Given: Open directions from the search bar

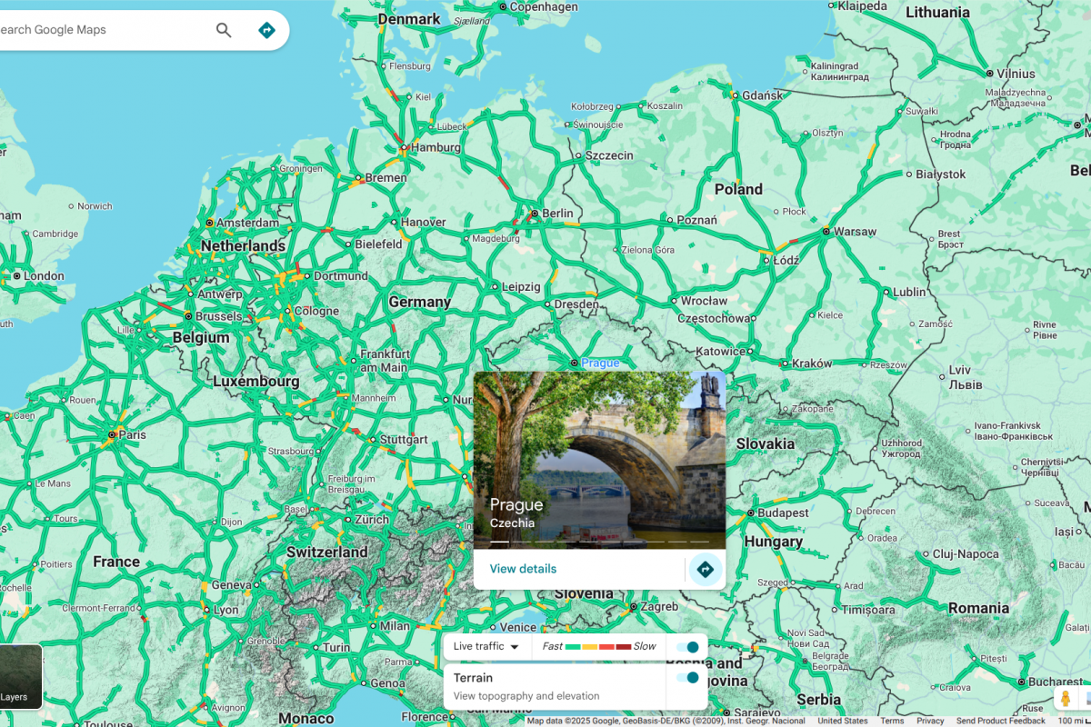Looking at the screenshot, I should pos(266,30).
